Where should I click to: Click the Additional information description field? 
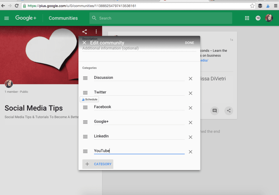pyautogui.click(x=139, y=48)
